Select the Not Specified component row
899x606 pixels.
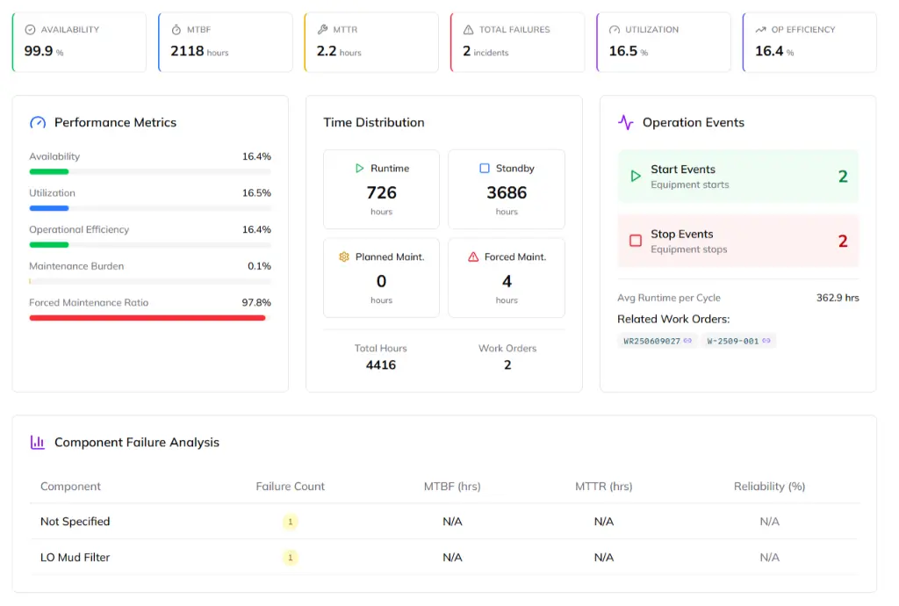point(444,522)
